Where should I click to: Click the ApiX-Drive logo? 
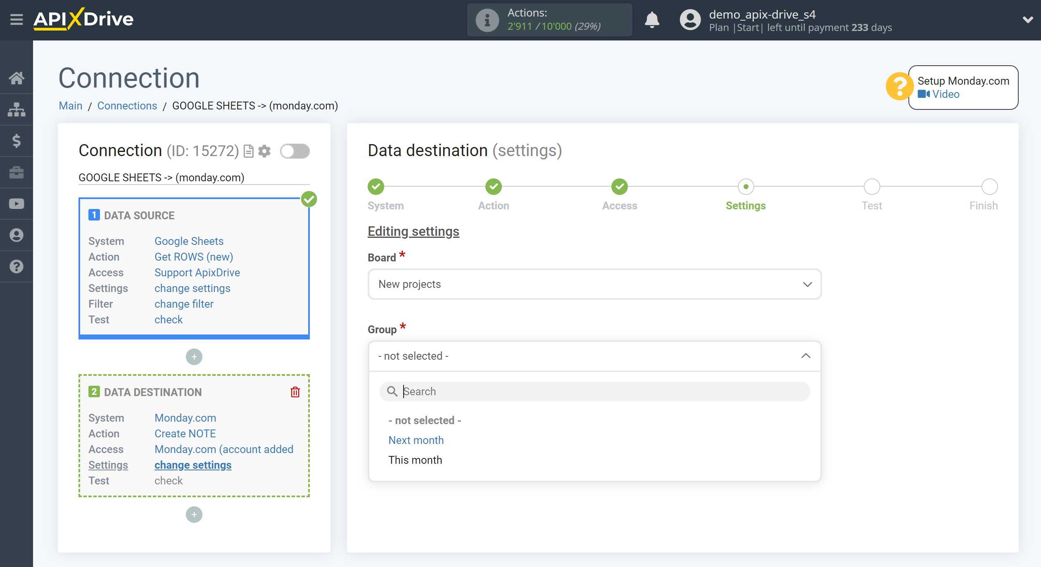83,19
